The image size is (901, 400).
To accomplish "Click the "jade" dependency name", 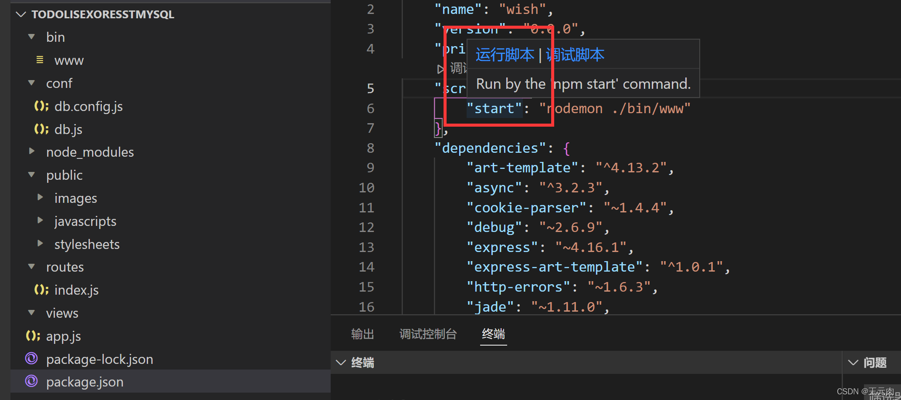I will 490,307.
